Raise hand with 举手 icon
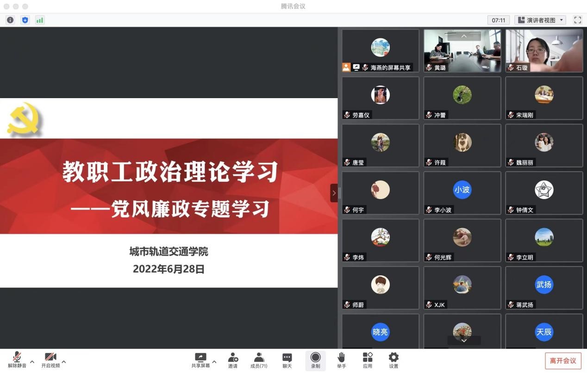Viewport: 587px width, 373px height. [341, 361]
